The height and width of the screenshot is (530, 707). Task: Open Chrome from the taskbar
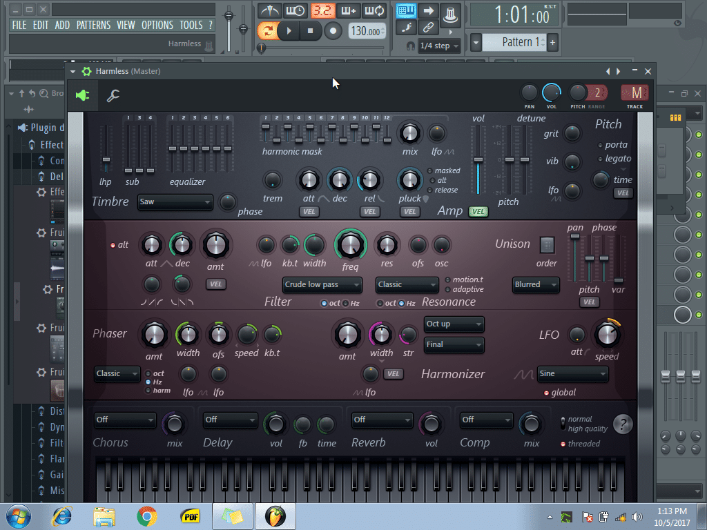coord(147,516)
